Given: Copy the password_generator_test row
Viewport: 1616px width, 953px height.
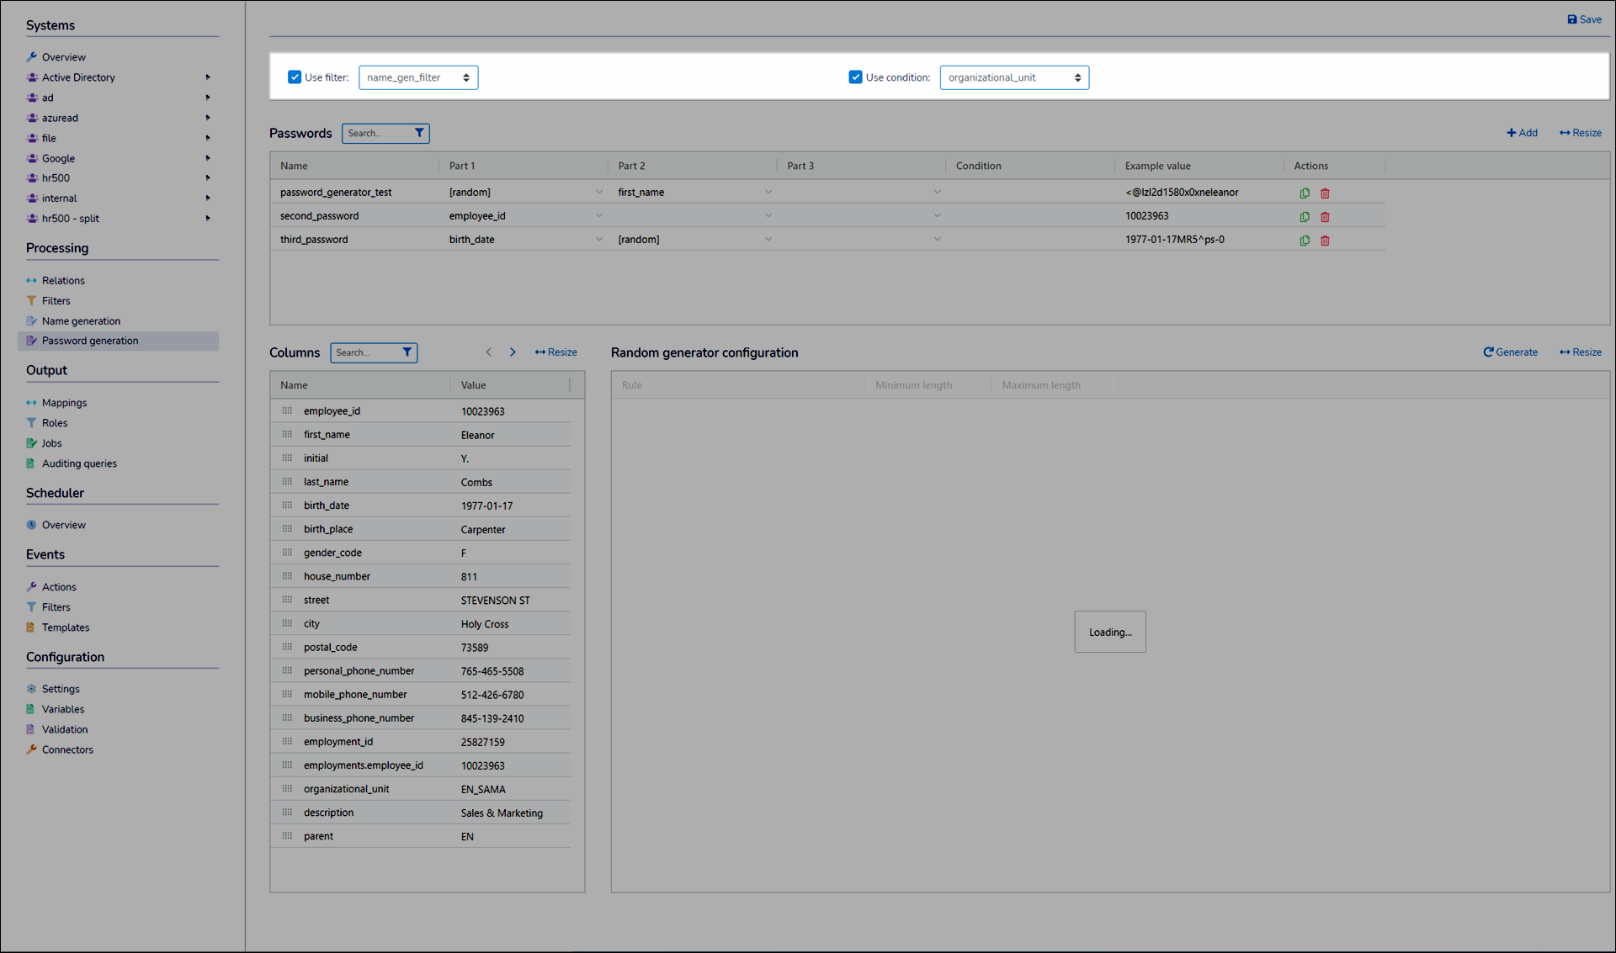Looking at the screenshot, I should 1304,193.
